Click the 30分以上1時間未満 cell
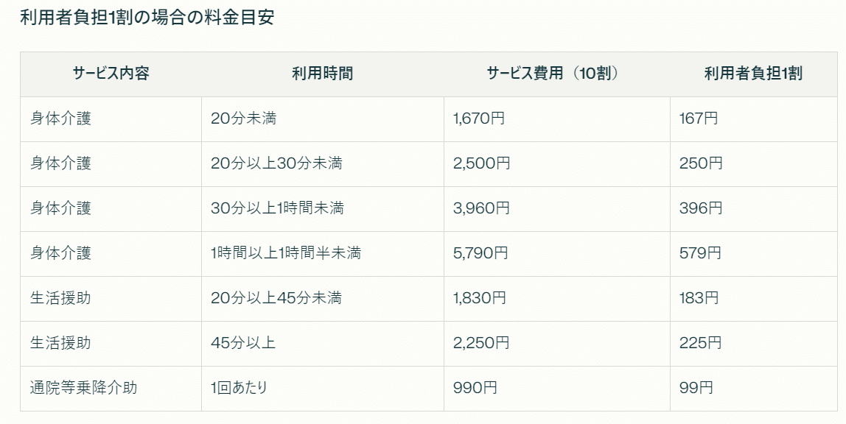 click(x=323, y=209)
